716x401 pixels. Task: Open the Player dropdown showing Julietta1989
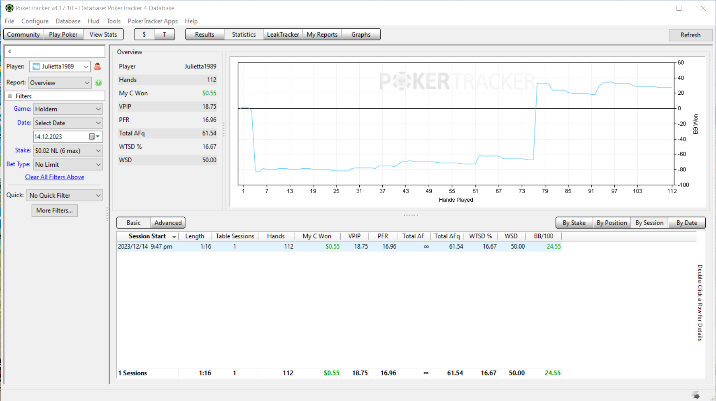click(x=60, y=66)
